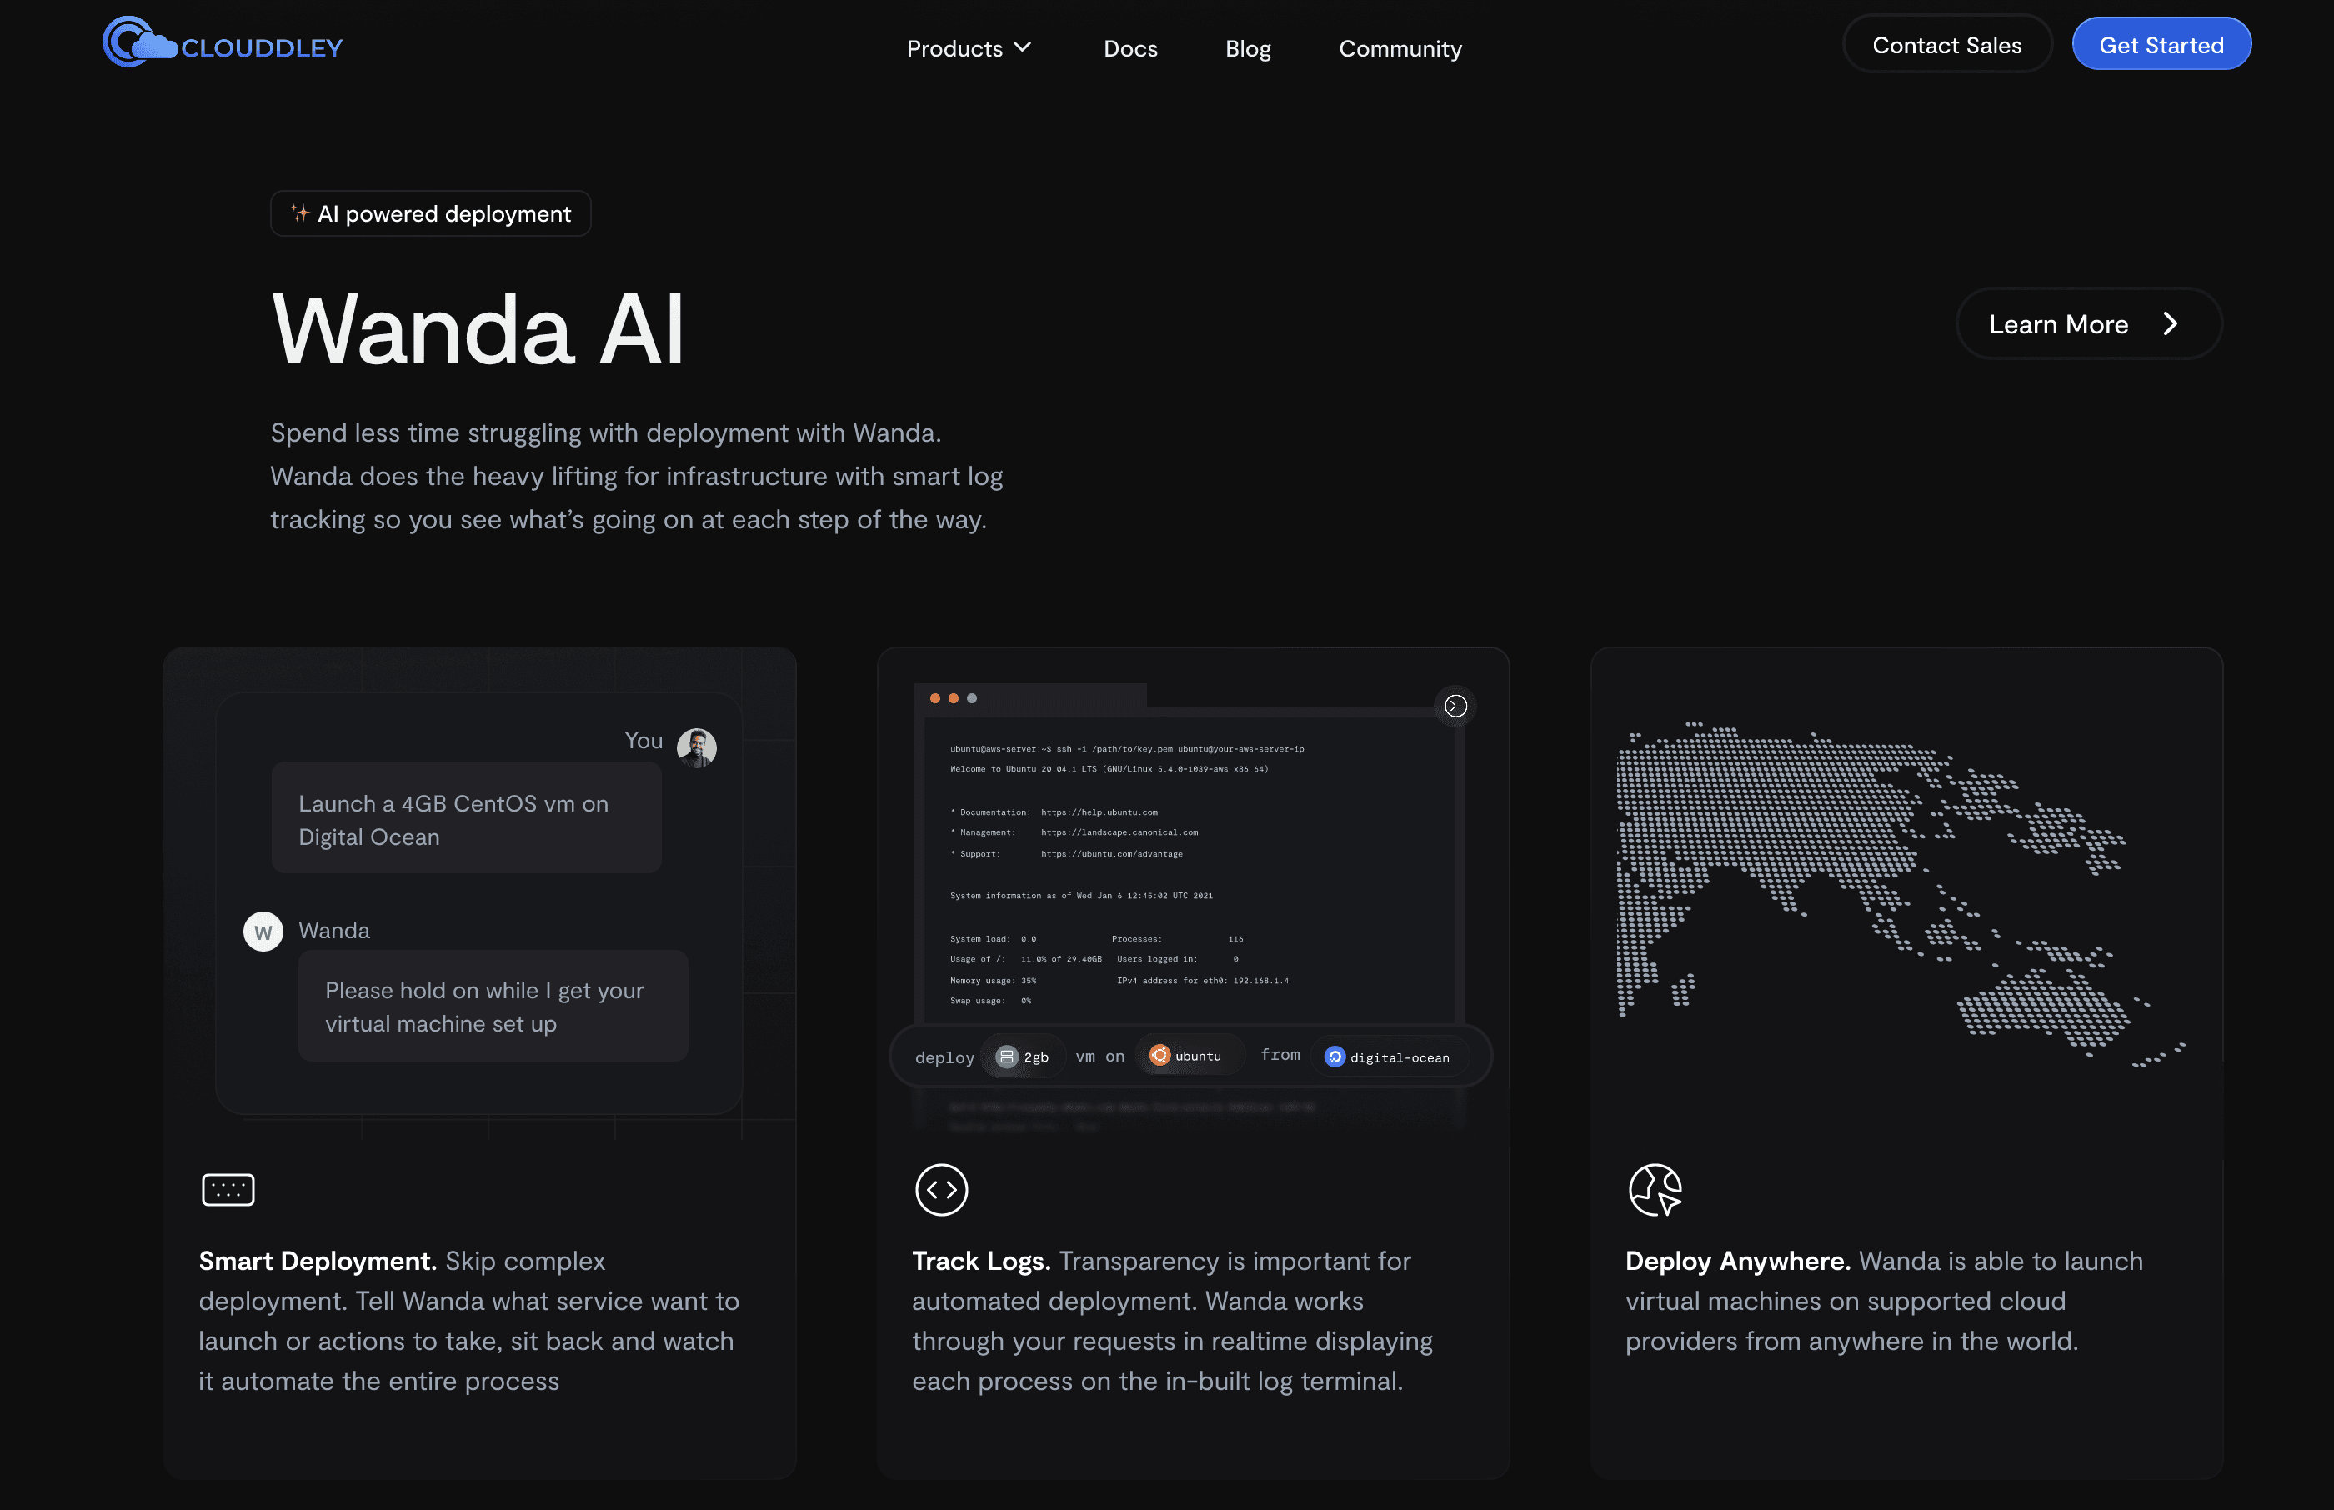
Task: Select the digital-ocean provider chip
Action: 1387,1057
